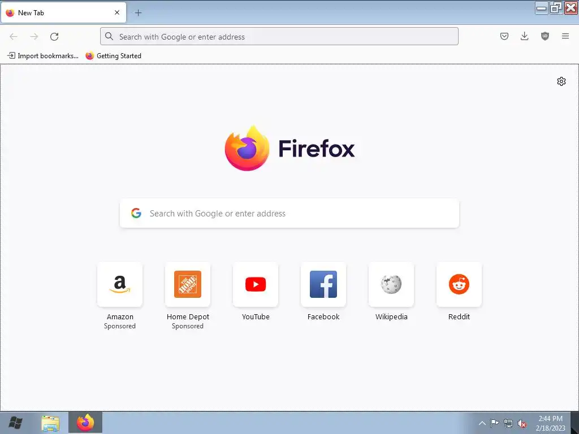Show hidden system tray icons
579x434 pixels.
click(x=482, y=423)
